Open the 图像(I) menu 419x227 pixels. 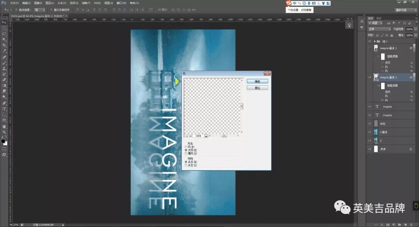38,3
